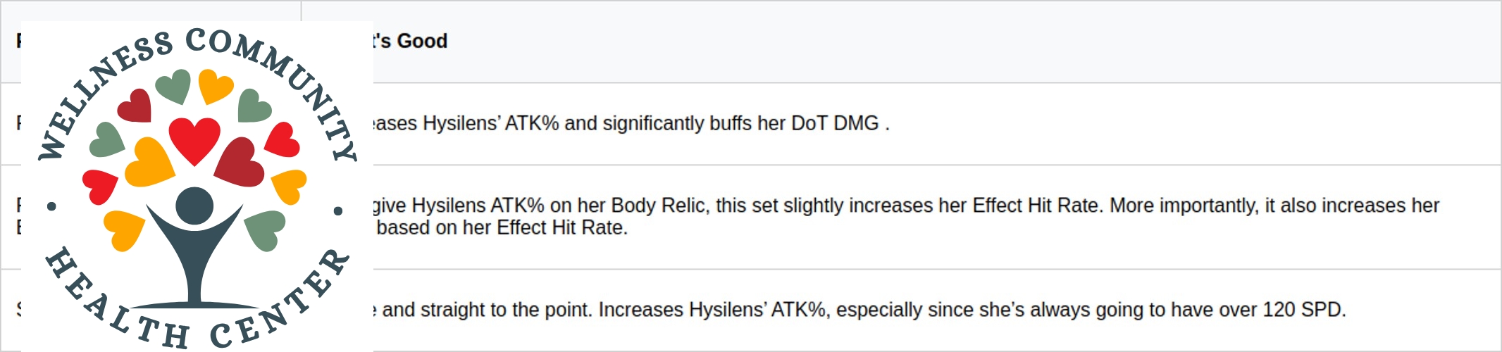The width and height of the screenshot is (1502, 352).
Task: Click the large bright red center heart
Action: pyautogui.click(x=194, y=139)
